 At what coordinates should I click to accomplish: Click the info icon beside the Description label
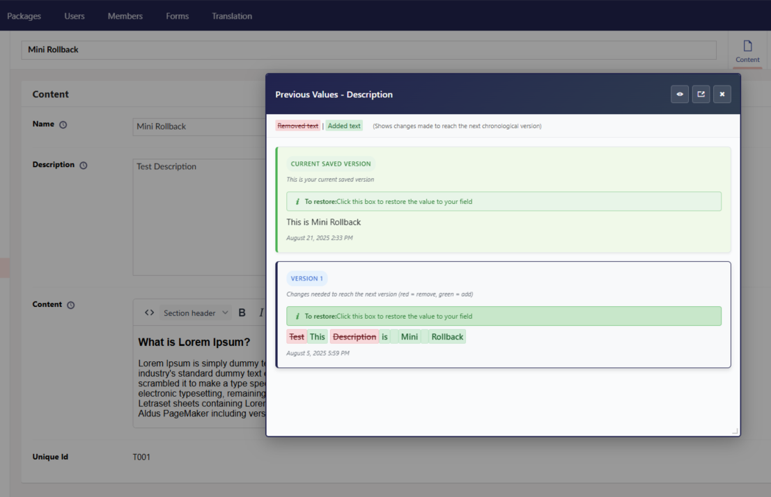(x=84, y=165)
